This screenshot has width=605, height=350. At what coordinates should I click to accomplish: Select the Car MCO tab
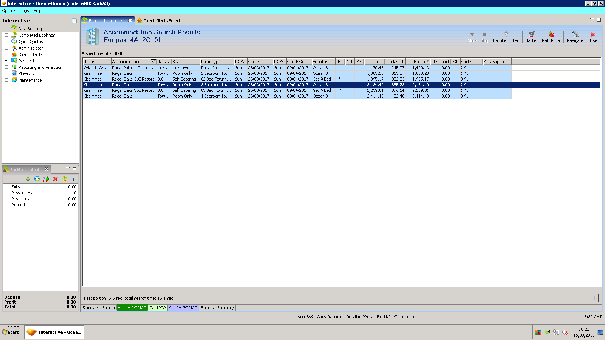click(x=157, y=308)
